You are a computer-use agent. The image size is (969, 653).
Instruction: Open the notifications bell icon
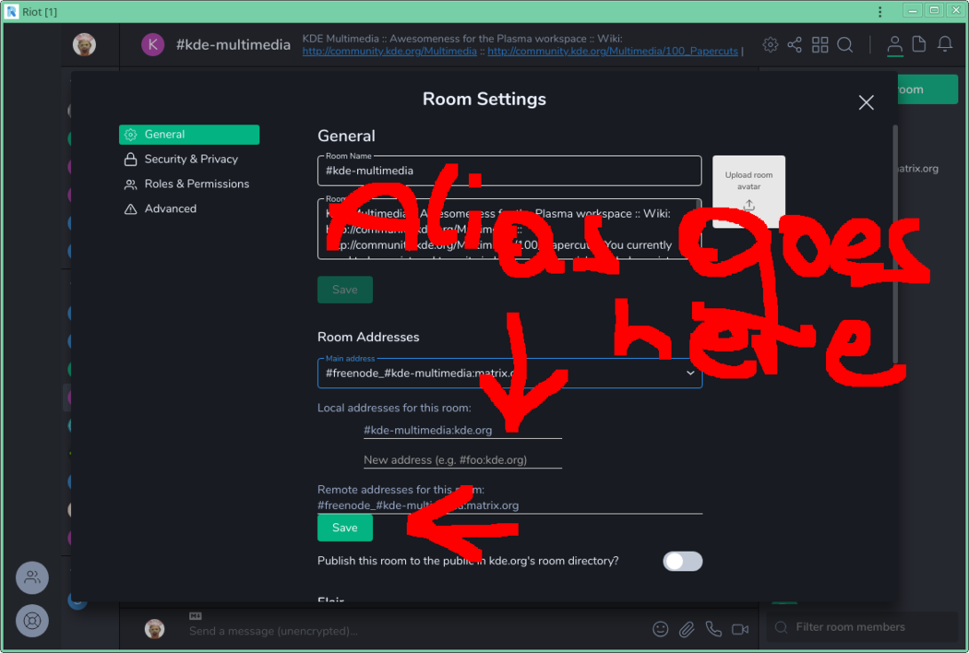pyautogui.click(x=945, y=45)
